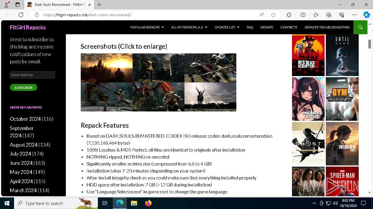
Task: Enlarge the top-right knight combat screenshot
Action: click(210, 68)
